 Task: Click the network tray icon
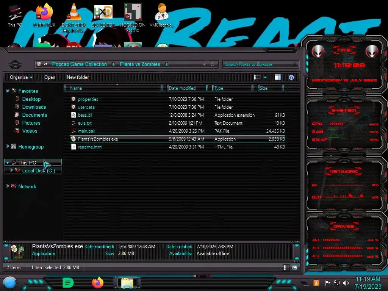pos(337,283)
